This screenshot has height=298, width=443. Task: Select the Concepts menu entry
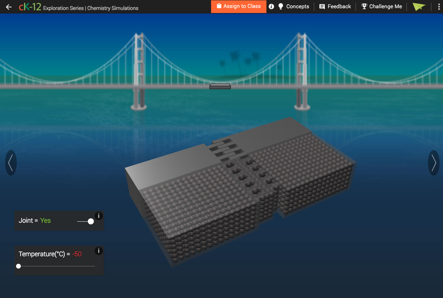click(x=298, y=7)
